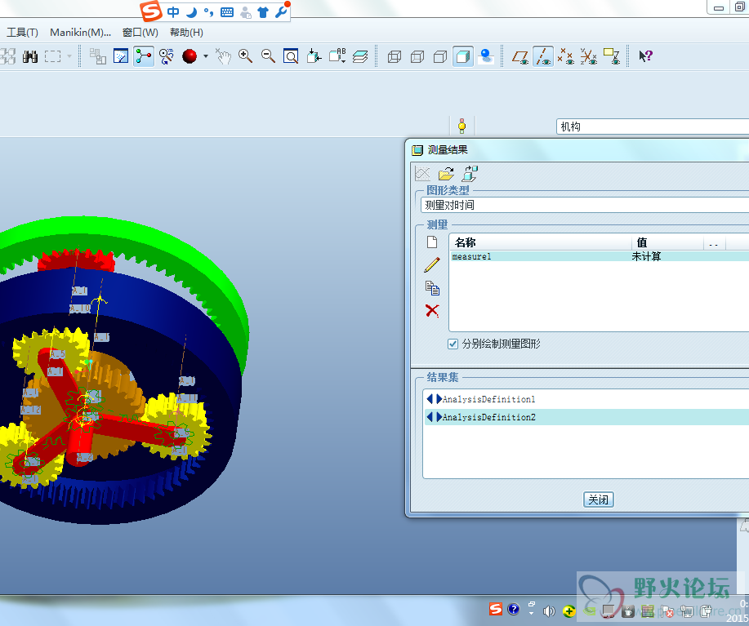Expand the red sphere appearance dropdown arrow
Screen dimensions: 749x626
click(206, 56)
